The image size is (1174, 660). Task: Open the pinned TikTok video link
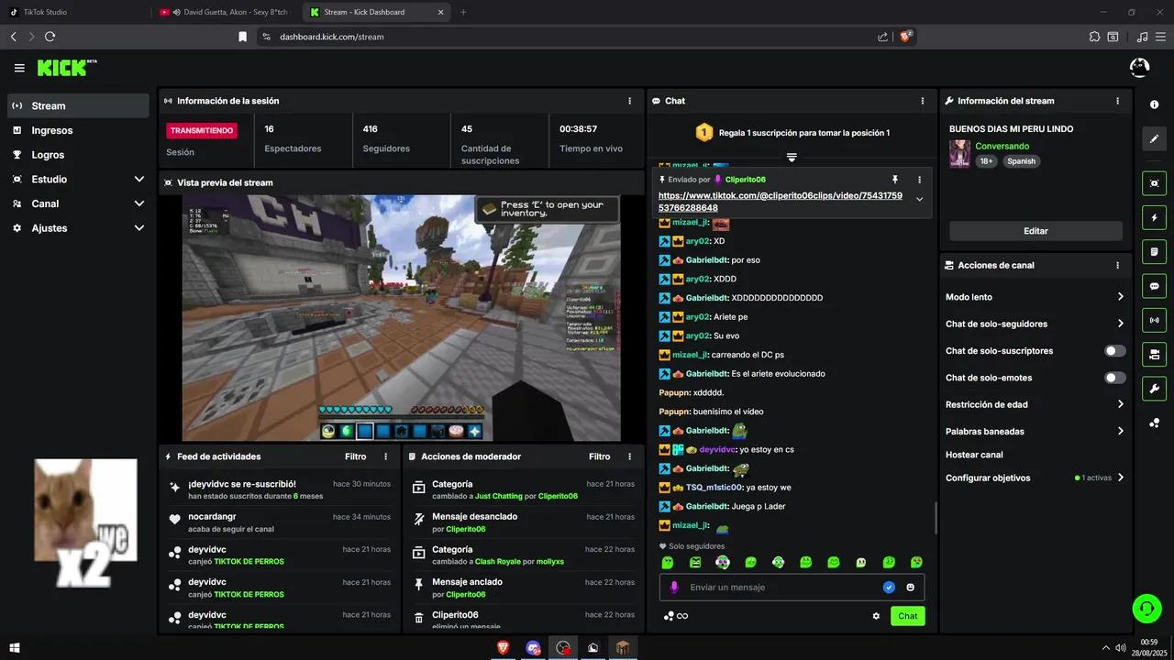(x=781, y=202)
